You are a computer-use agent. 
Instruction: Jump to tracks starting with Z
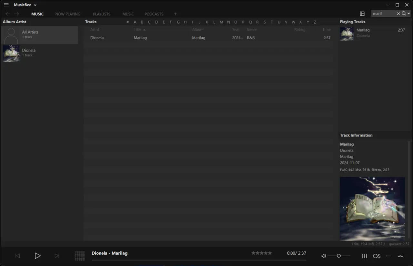[315, 22]
